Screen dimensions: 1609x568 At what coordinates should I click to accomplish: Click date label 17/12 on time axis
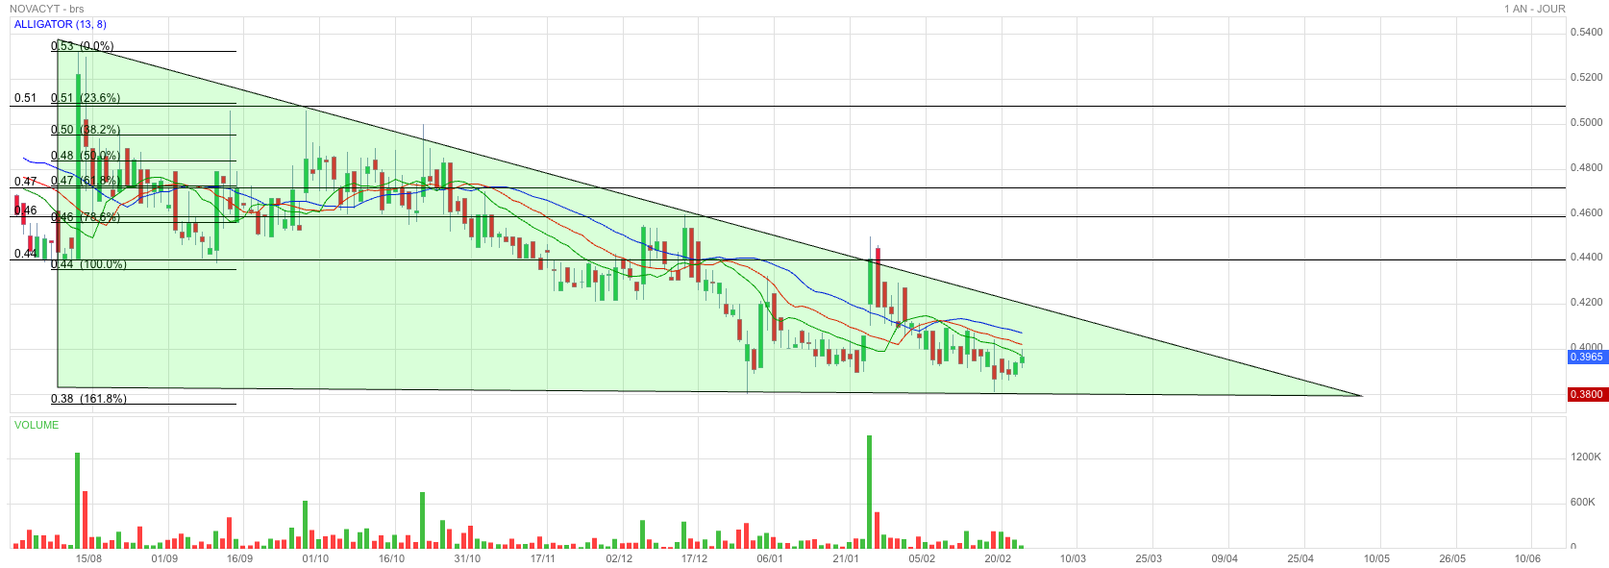(x=694, y=558)
